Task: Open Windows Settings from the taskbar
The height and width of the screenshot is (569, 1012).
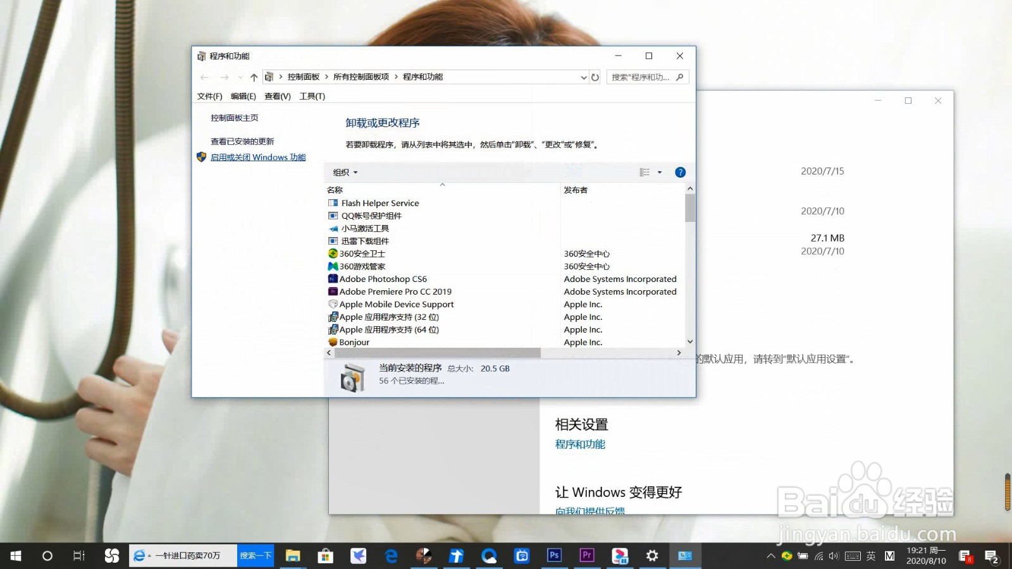Action: tap(652, 556)
